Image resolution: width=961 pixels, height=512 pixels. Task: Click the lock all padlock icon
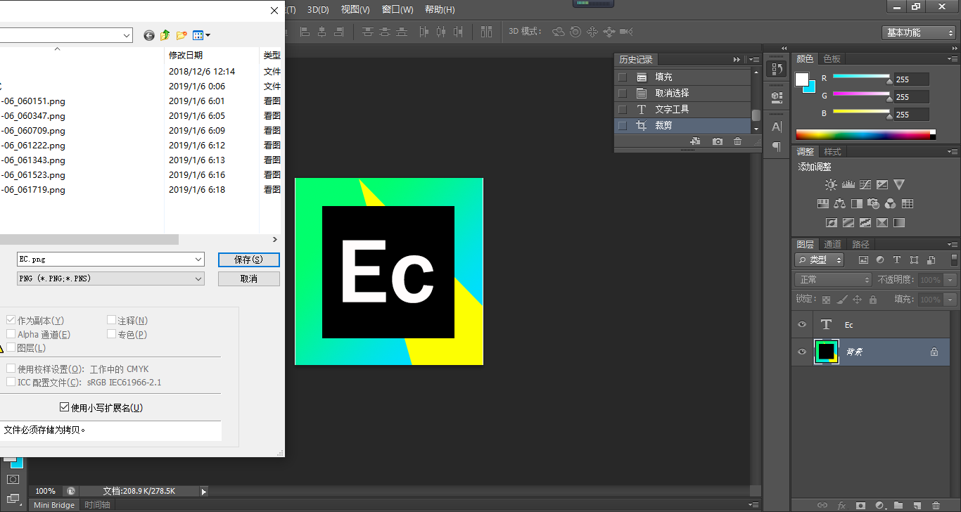873,300
